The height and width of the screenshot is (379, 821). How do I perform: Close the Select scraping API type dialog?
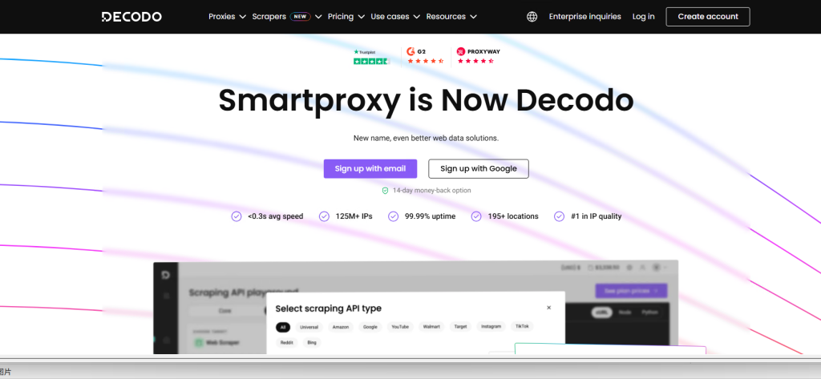[x=548, y=308]
